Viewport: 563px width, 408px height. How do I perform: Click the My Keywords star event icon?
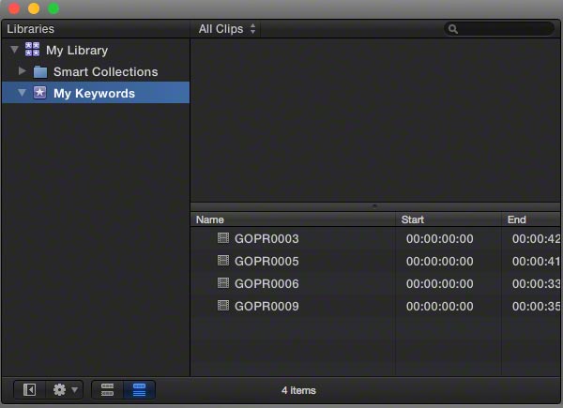pyautogui.click(x=39, y=93)
